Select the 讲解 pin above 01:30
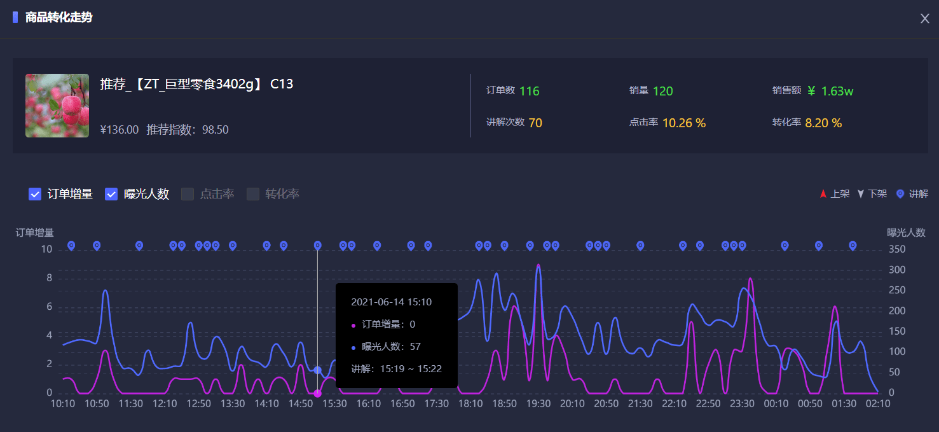 click(853, 246)
